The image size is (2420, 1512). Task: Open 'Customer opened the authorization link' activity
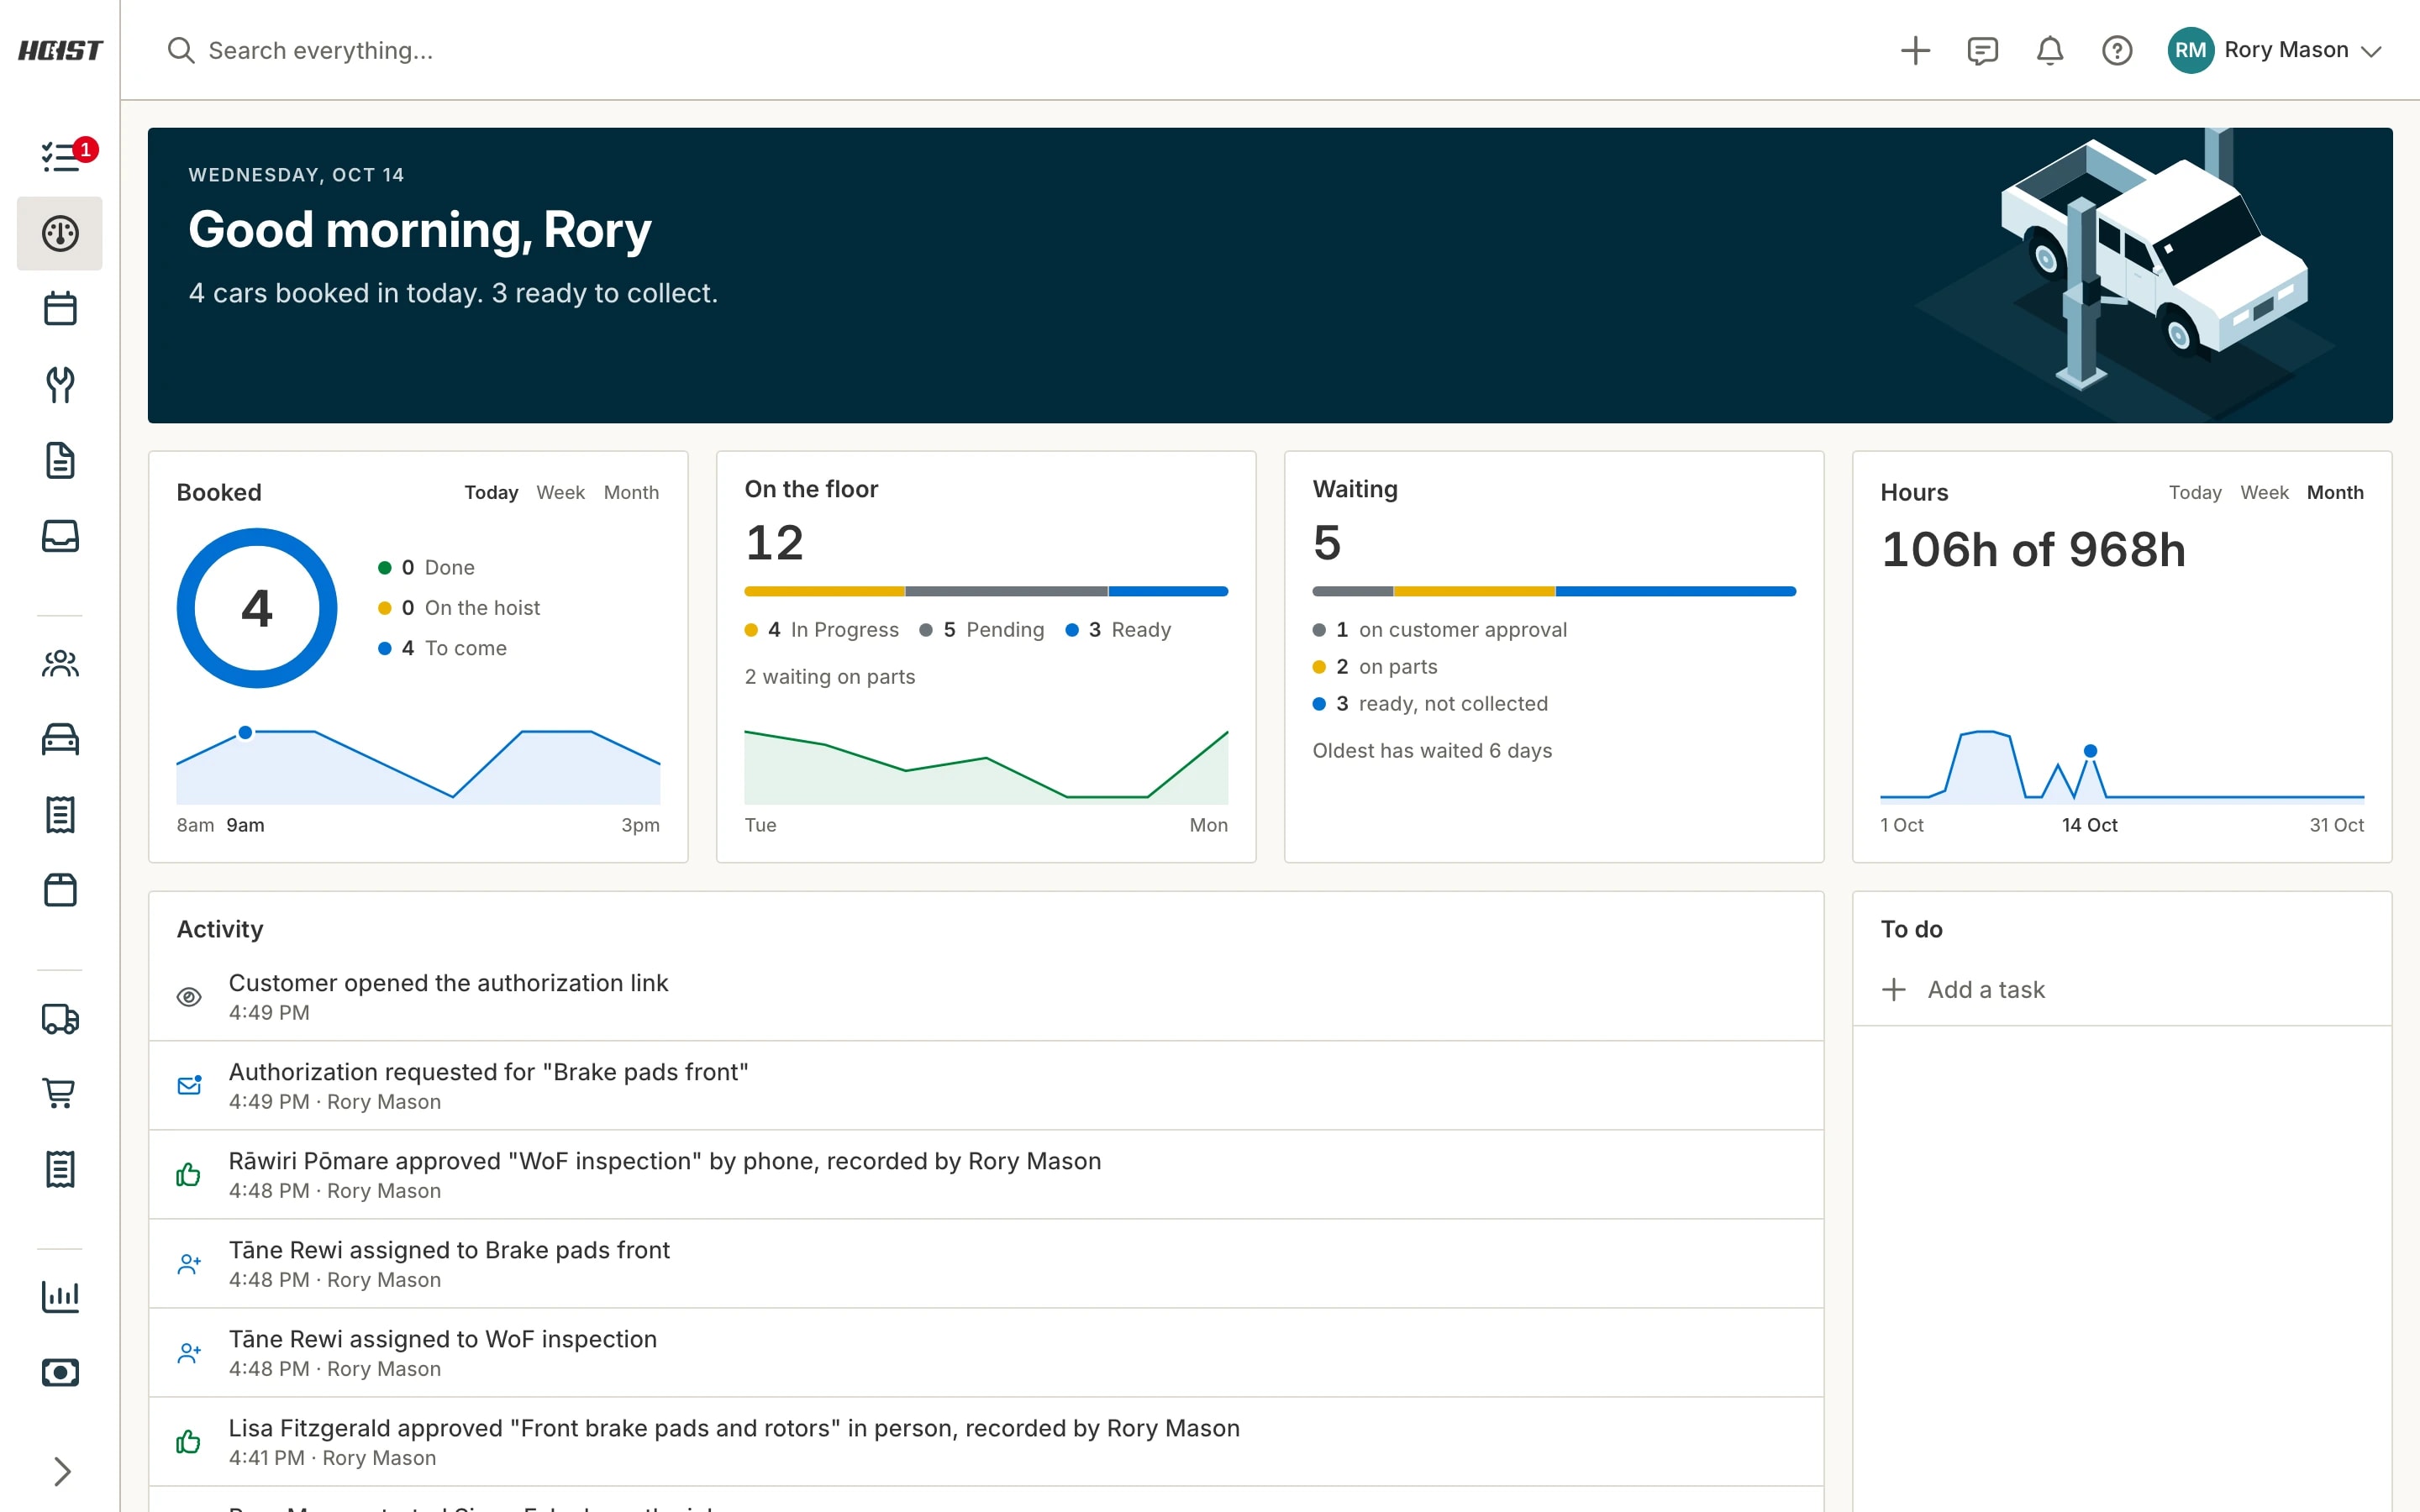coord(986,997)
